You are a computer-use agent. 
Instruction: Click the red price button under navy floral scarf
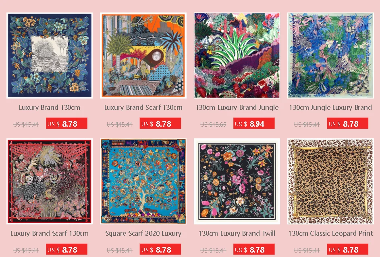coord(66,123)
